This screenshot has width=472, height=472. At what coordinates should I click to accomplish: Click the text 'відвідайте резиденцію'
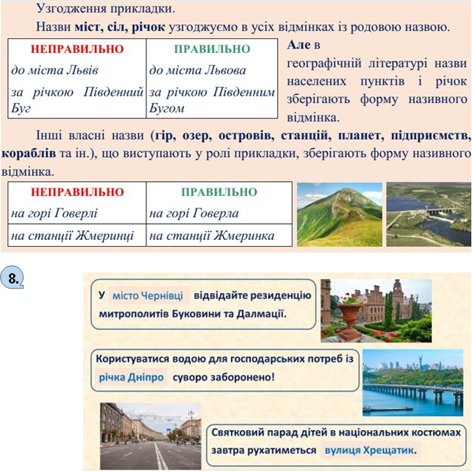click(x=252, y=295)
